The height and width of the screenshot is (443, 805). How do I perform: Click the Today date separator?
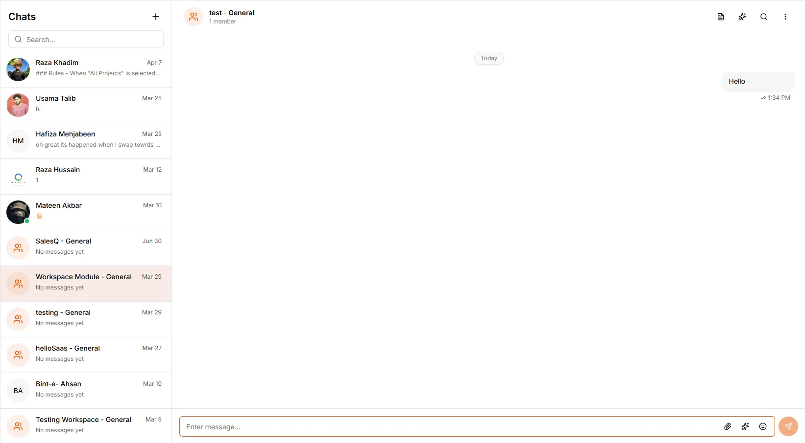[489, 58]
